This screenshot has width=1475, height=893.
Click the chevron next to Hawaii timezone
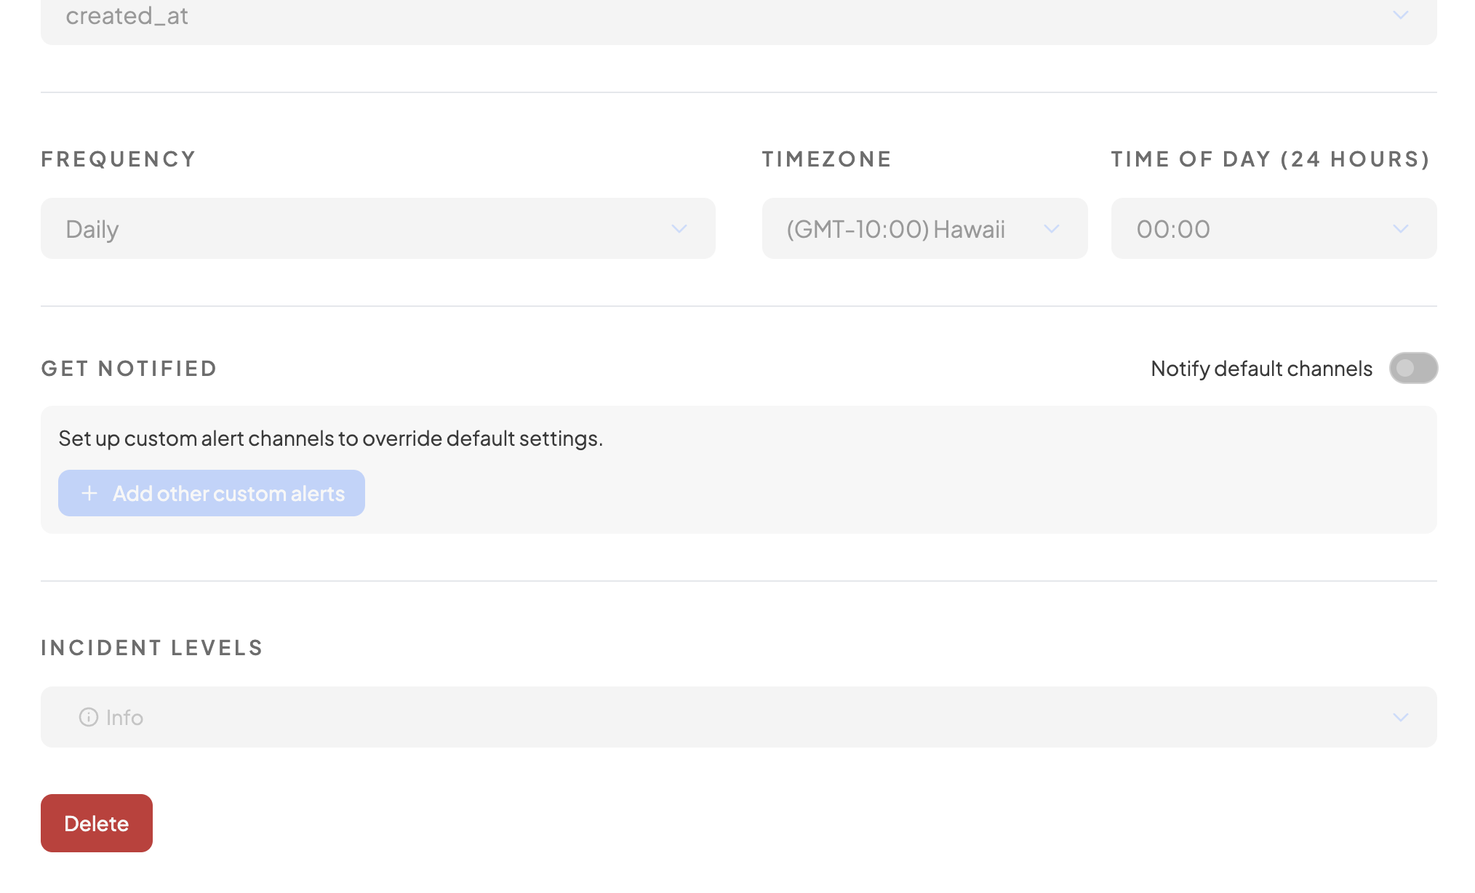pyautogui.click(x=1051, y=229)
